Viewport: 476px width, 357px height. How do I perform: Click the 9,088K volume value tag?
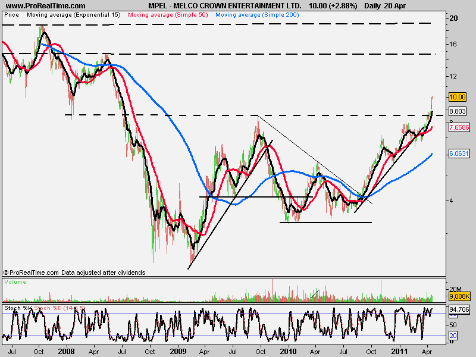[x=459, y=296]
